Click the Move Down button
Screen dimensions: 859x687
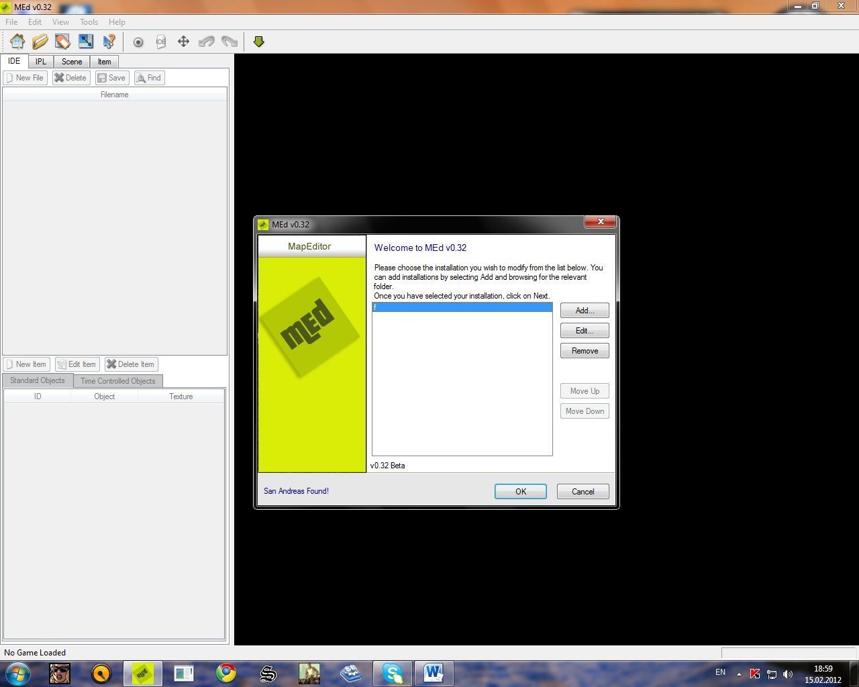[x=585, y=411]
